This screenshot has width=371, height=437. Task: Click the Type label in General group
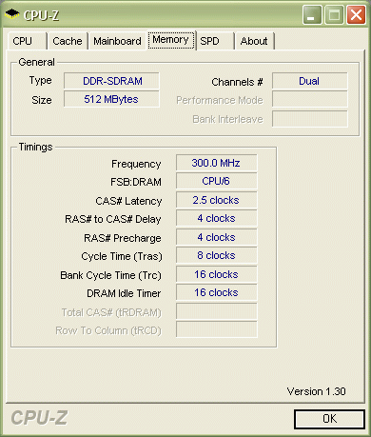40,81
